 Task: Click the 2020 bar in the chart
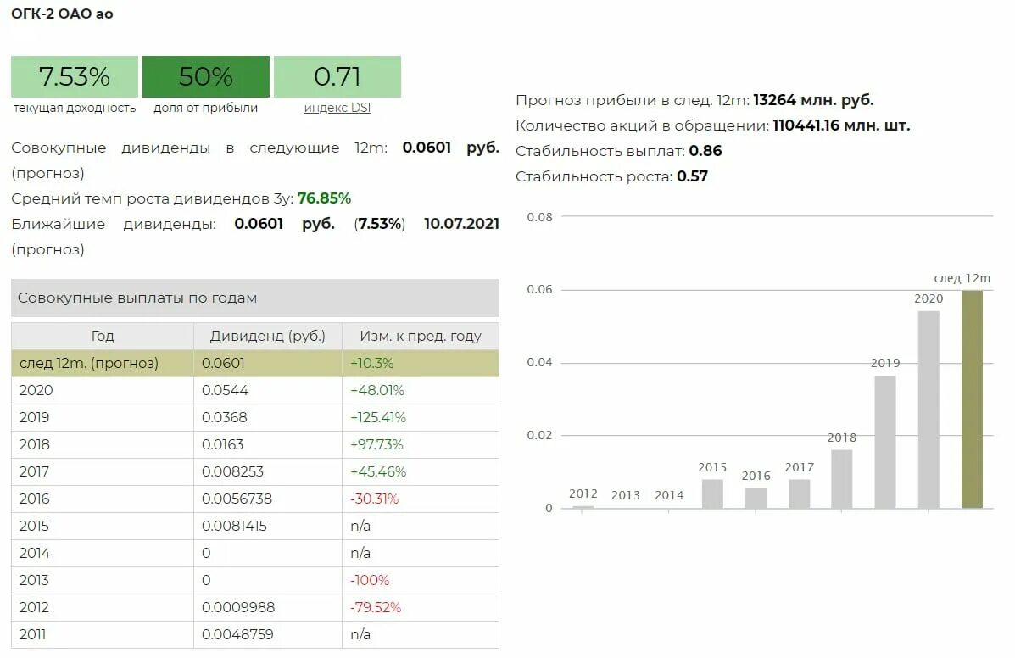[x=929, y=410]
